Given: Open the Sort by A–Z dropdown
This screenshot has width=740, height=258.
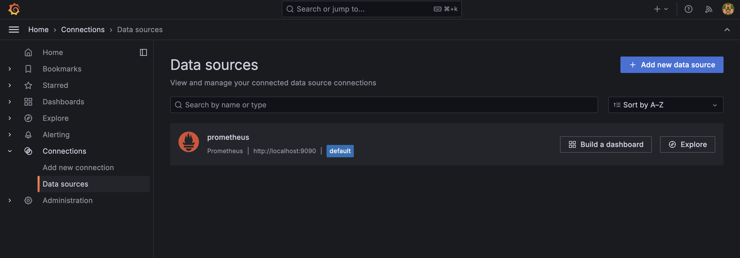Looking at the screenshot, I should point(666,105).
